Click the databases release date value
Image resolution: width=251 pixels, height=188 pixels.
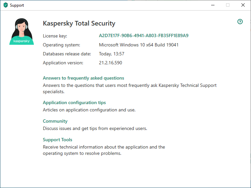coord(112,54)
